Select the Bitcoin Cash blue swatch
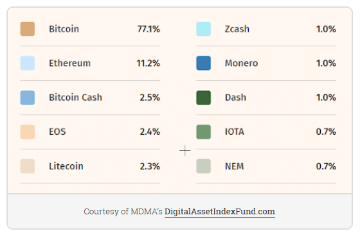360x231 pixels. pos(28,98)
